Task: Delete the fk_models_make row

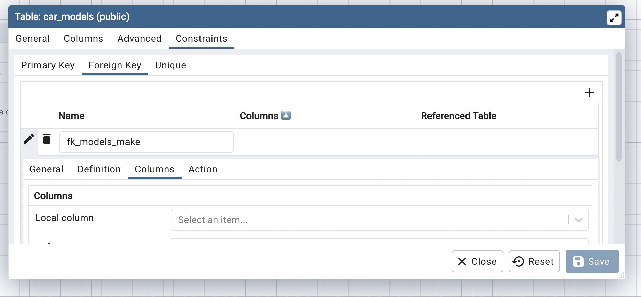Action: pos(47,139)
